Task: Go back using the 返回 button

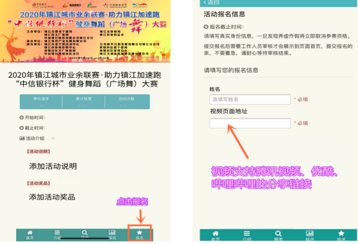Action: pos(211,3)
